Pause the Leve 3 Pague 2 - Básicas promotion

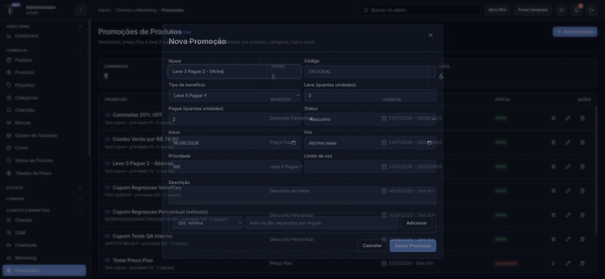(x=553, y=167)
